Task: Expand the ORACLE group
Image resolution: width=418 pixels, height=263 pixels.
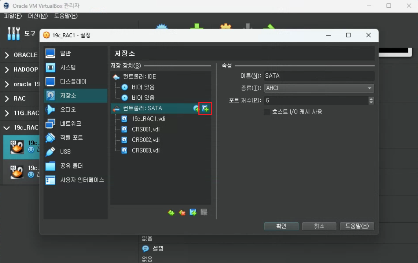Action: pyautogui.click(x=7, y=55)
